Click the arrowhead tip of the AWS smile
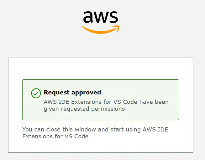Image resolution: width=205 pixels, height=160 pixels. [118, 27]
